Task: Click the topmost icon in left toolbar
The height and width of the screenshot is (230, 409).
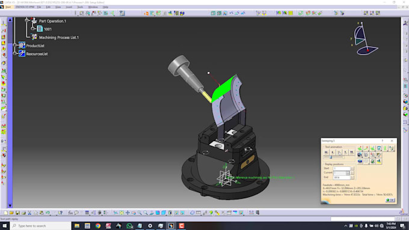Action: [4, 23]
